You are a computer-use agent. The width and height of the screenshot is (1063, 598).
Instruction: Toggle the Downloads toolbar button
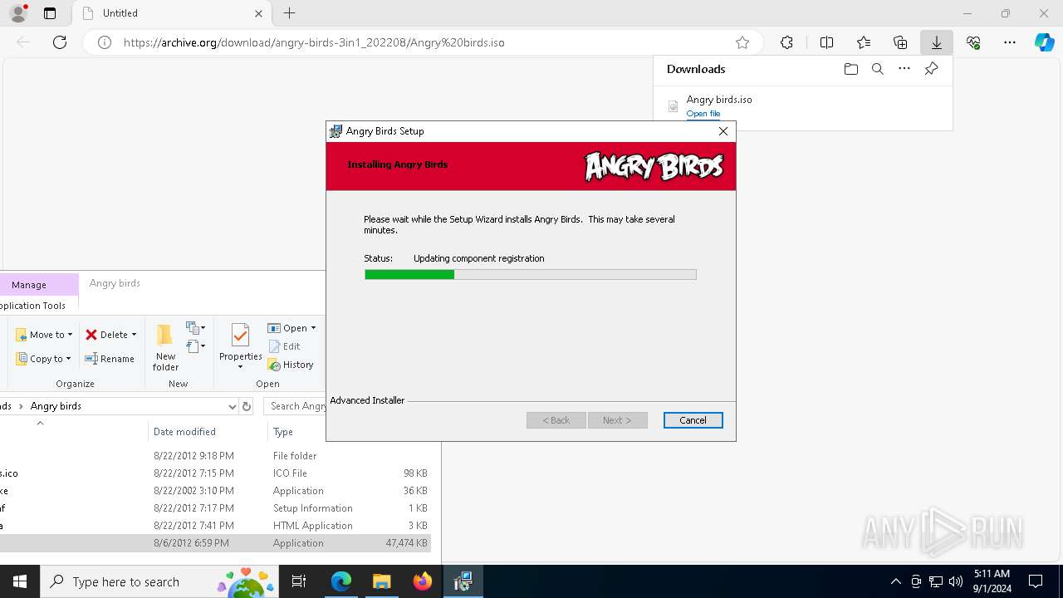pos(936,42)
